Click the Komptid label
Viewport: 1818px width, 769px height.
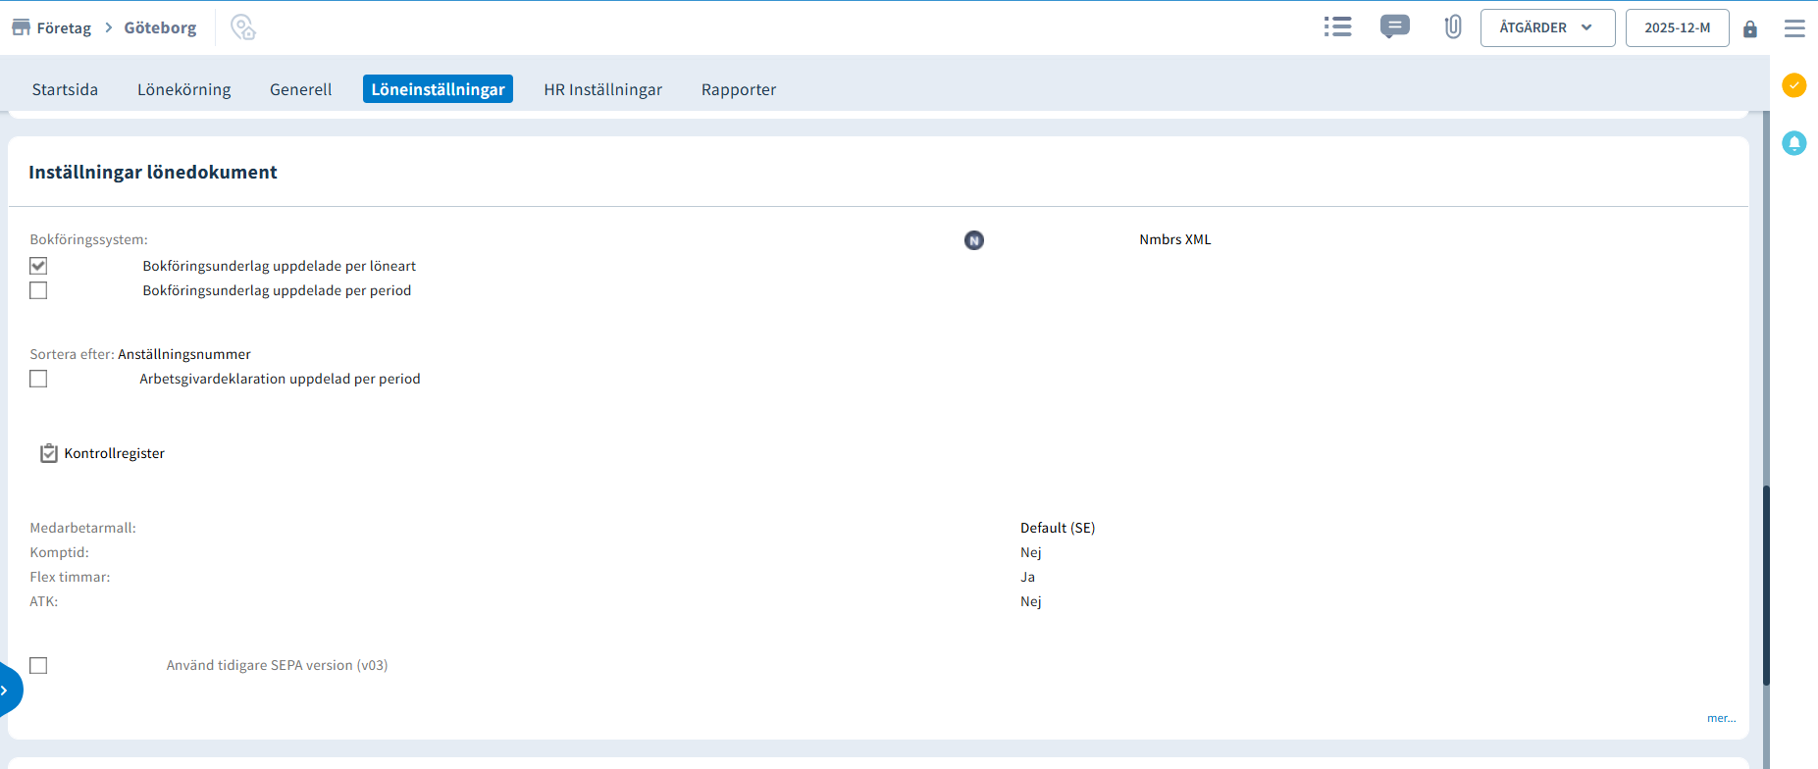59,552
